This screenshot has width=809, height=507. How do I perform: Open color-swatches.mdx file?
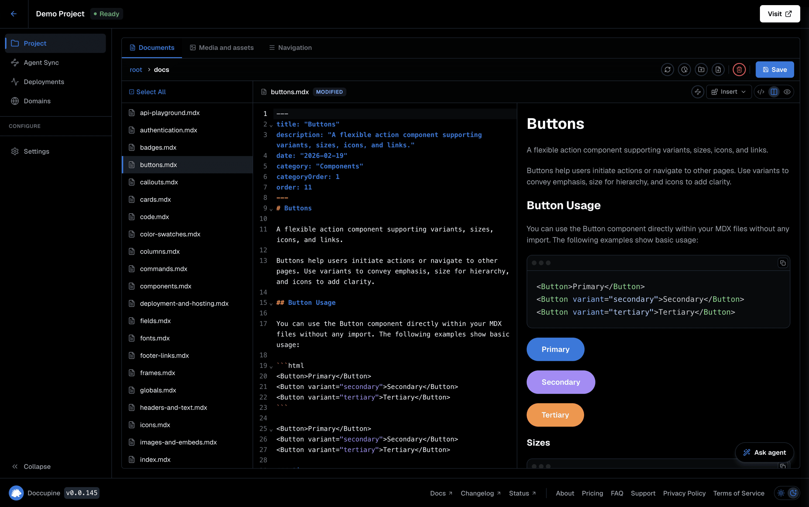[x=187, y=234]
